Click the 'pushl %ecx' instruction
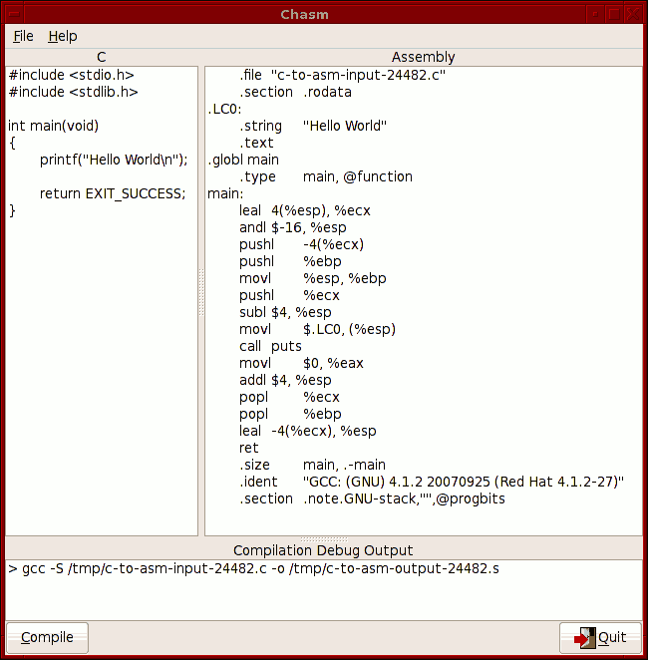 [289, 295]
